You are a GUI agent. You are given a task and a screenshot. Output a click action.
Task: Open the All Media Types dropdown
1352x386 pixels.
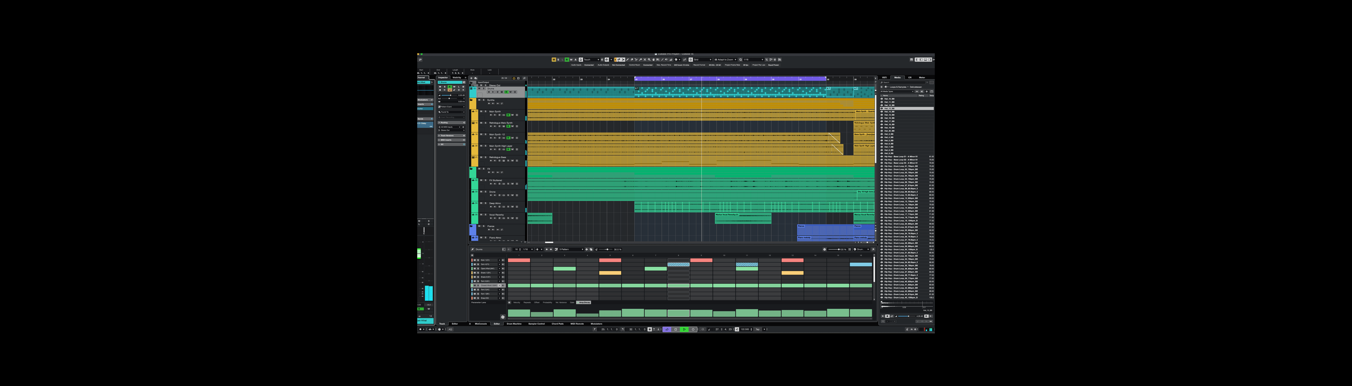pyautogui.click(x=897, y=91)
